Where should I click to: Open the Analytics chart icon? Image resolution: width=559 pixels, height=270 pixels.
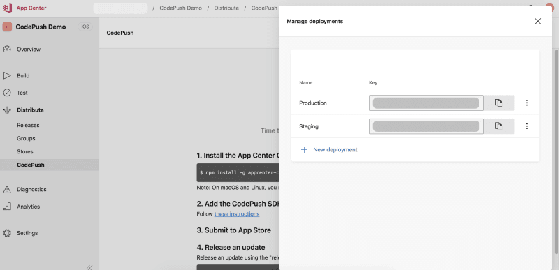tap(7, 207)
